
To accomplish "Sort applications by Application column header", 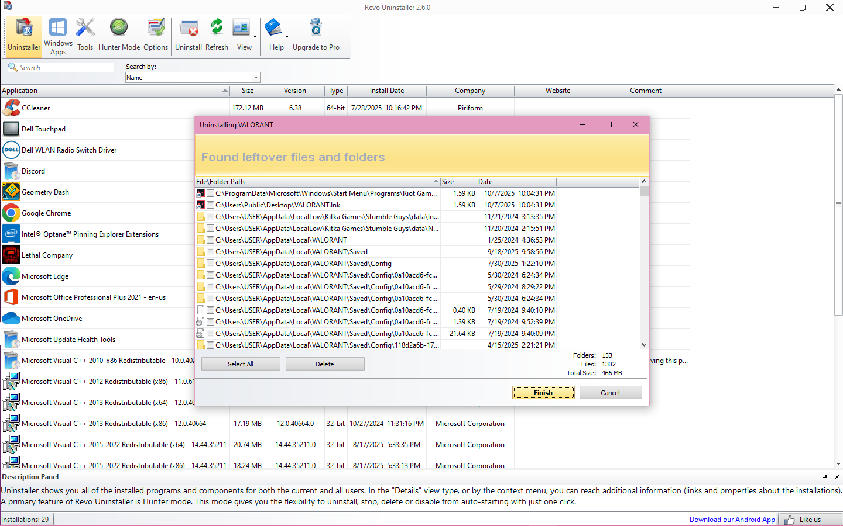I will pyautogui.click(x=115, y=91).
